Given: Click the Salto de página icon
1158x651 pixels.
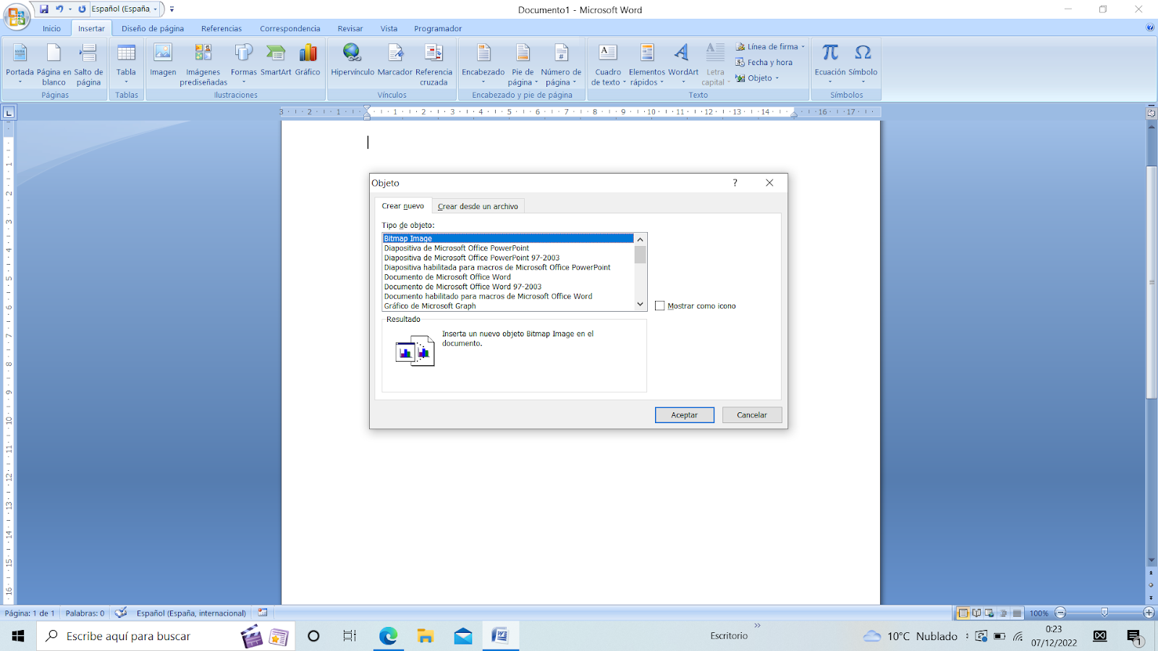Looking at the screenshot, I should [x=88, y=54].
